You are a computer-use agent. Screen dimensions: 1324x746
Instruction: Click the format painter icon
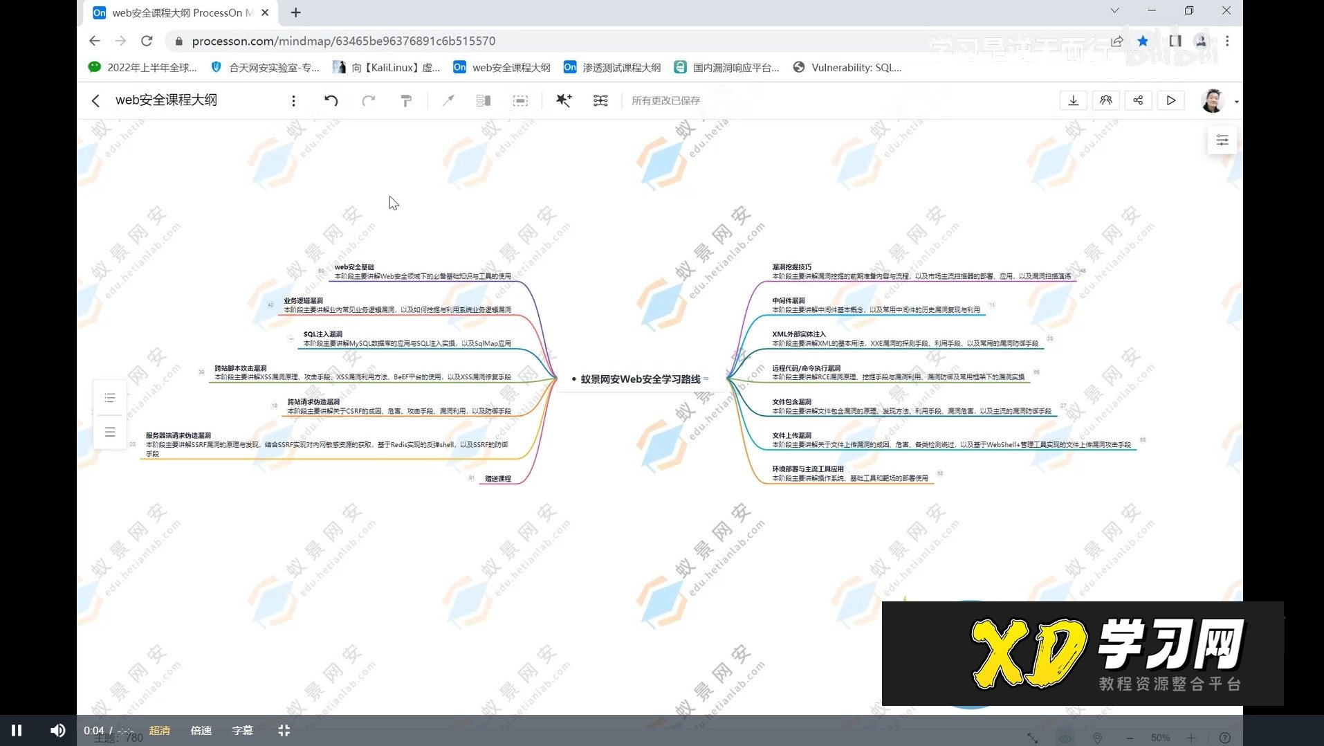pos(406,100)
